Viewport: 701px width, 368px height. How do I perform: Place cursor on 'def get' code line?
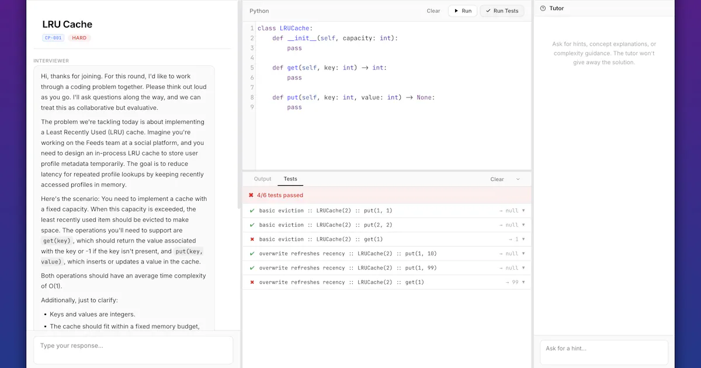coord(329,68)
